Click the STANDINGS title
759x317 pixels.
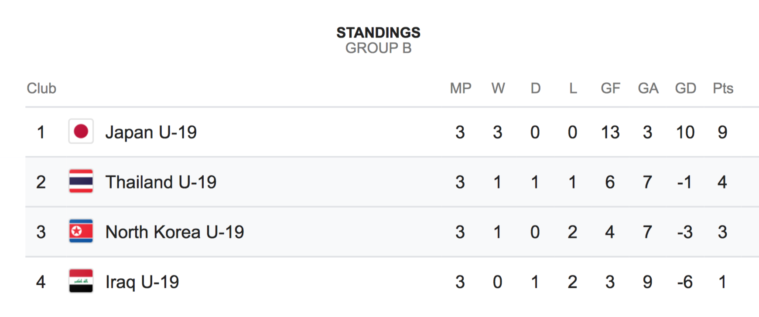378,33
